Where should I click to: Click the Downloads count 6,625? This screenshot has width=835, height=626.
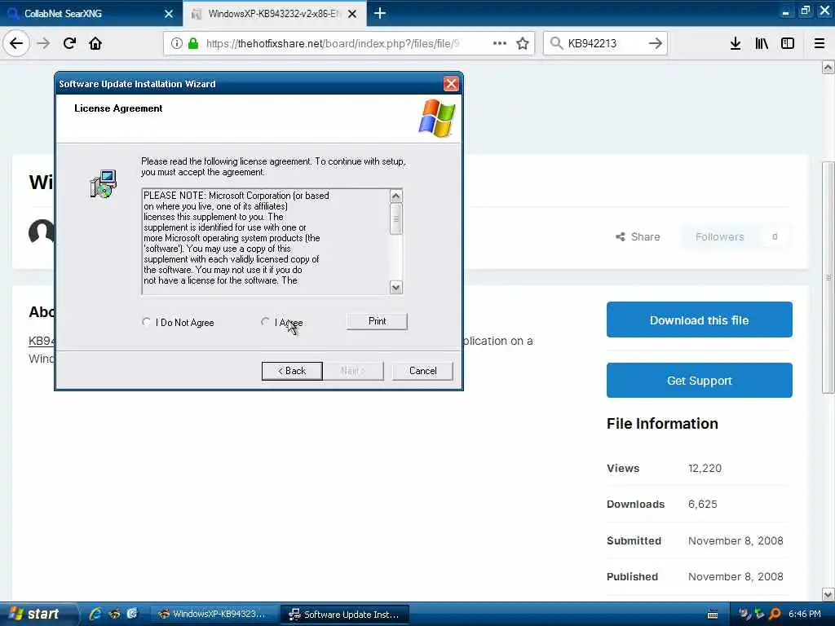point(702,504)
